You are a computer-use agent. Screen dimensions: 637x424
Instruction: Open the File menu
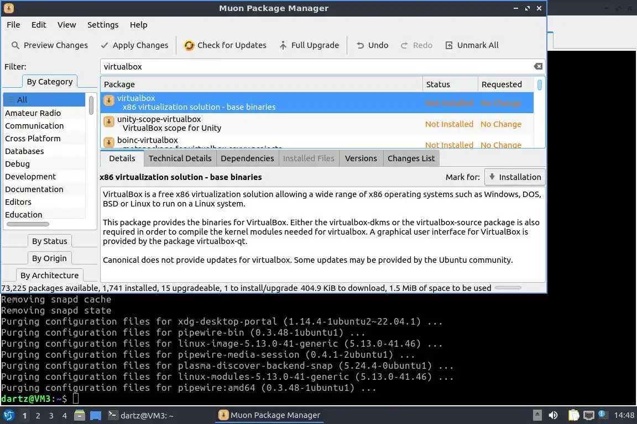point(13,25)
